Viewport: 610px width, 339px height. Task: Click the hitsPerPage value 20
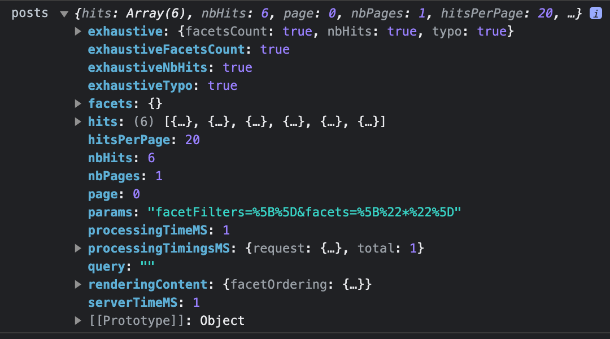(192, 140)
